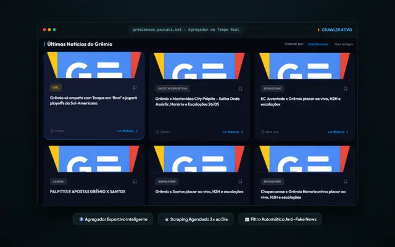The width and height of the screenshot is (395, 247).
Task: Click the gremionews.paviani.net address bar
Action: (x=186, y=30)
